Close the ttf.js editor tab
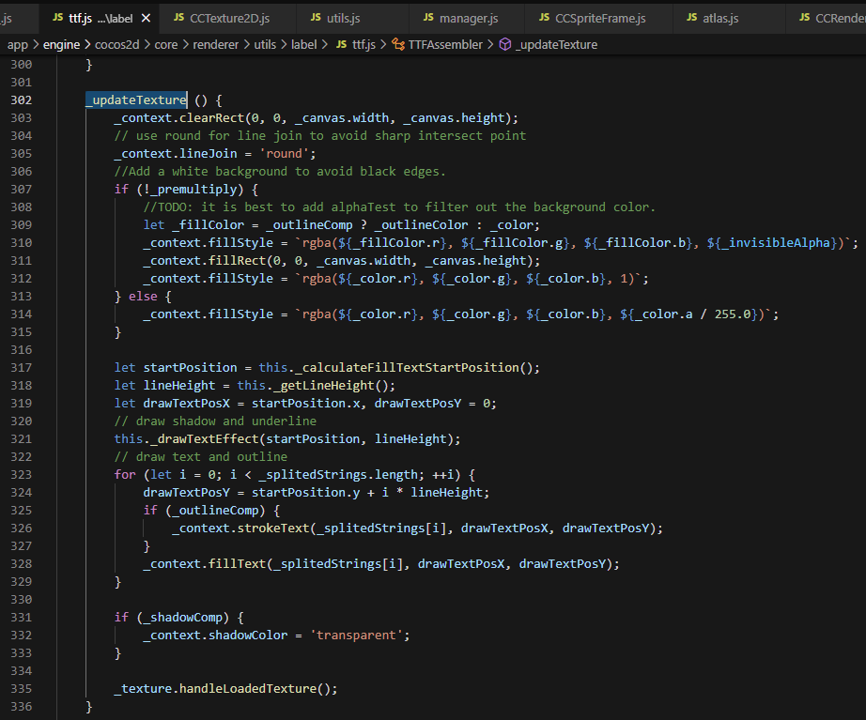 [x=146, y=18]
